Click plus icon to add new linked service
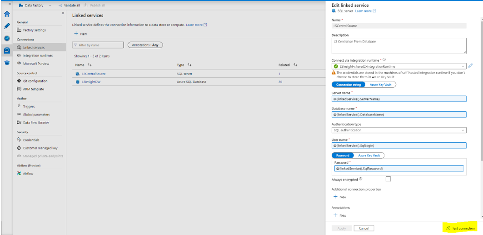The image size is (483, 235). 76,34
